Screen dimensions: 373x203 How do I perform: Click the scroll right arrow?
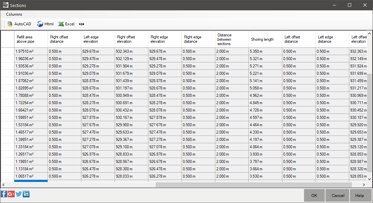364,185
